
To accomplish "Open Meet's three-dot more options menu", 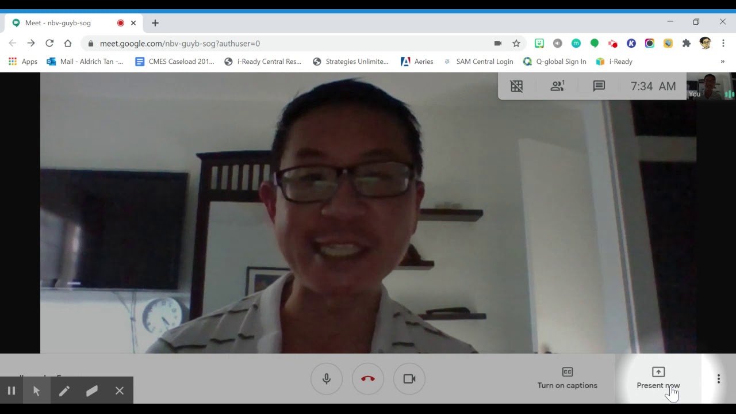I will [x=719, y=379].
